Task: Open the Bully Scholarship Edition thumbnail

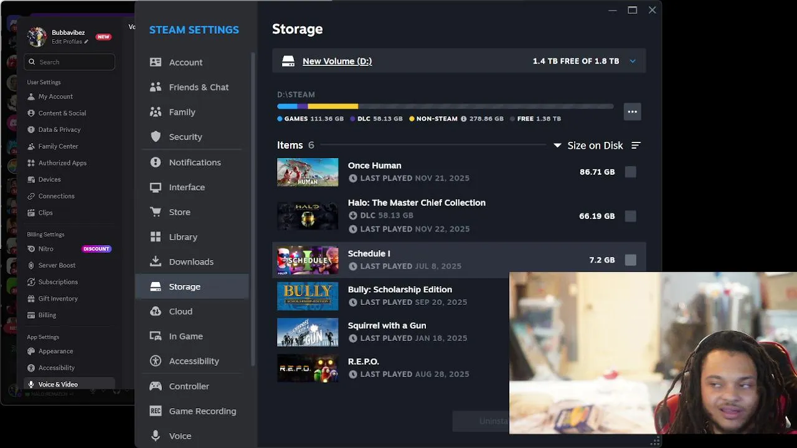Action: click(308, 296)
